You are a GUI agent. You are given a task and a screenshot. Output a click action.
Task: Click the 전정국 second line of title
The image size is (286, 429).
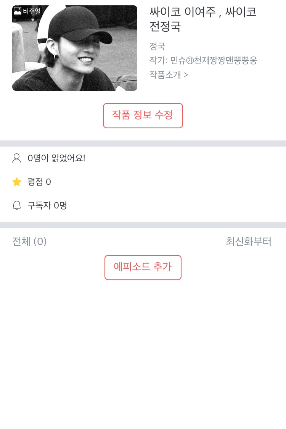coord(165,27)
